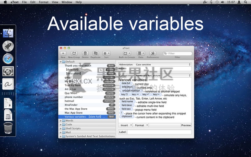The width and height of the screenshot is (251, 157).
Task: Click the 'field:name' variable token
Action: [x=127, y=101]
